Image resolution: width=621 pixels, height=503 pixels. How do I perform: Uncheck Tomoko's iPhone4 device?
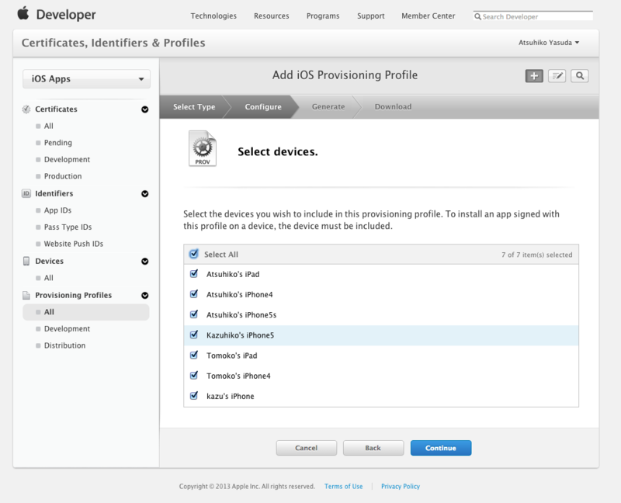[x=193, y=375]
